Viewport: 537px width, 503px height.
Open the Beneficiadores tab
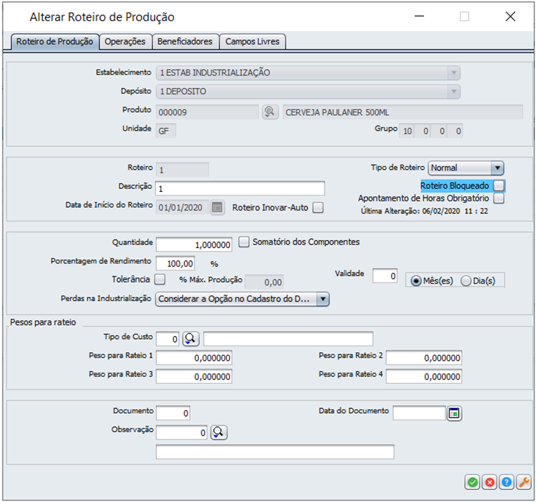click(x=185, y=41)
